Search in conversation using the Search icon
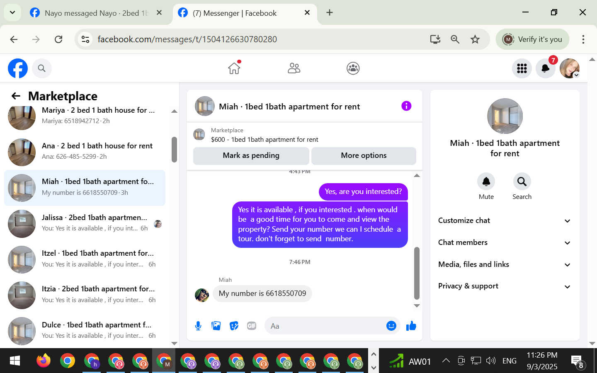The width and height of the screenshot is (597, 373). [x=522, y=182]
